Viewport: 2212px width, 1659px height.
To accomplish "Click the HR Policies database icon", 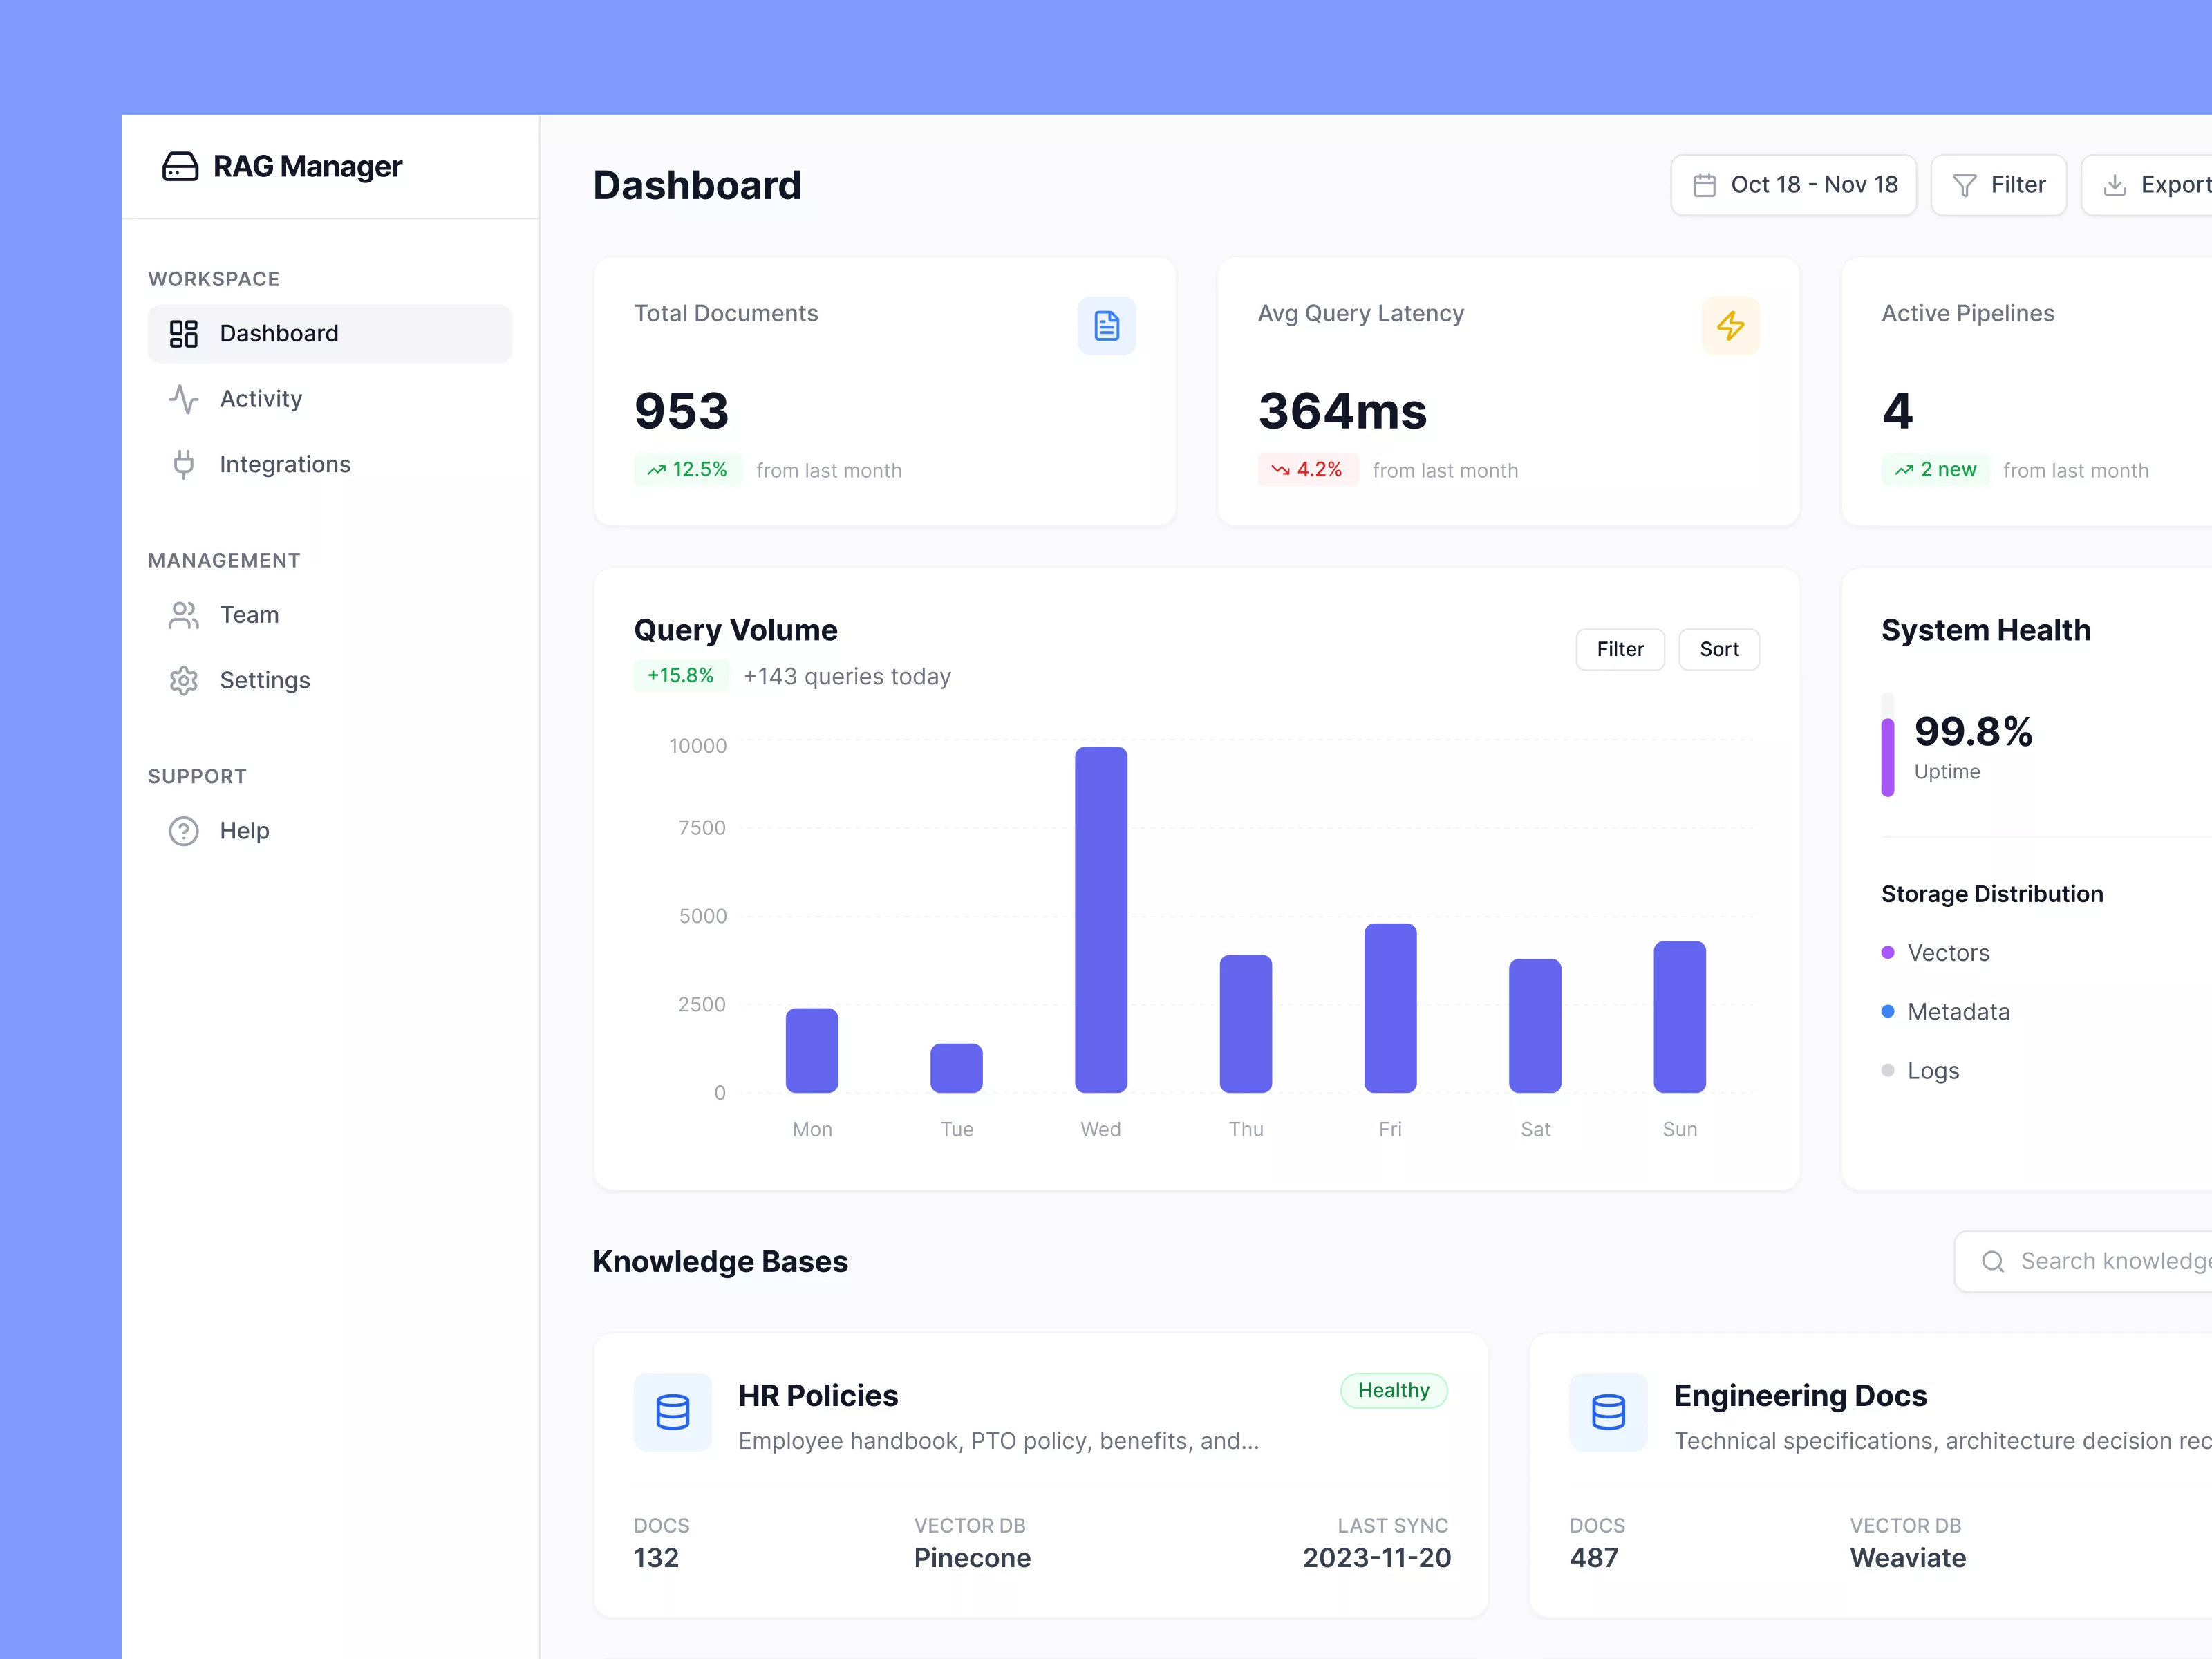I will [x=672, y=1412].
